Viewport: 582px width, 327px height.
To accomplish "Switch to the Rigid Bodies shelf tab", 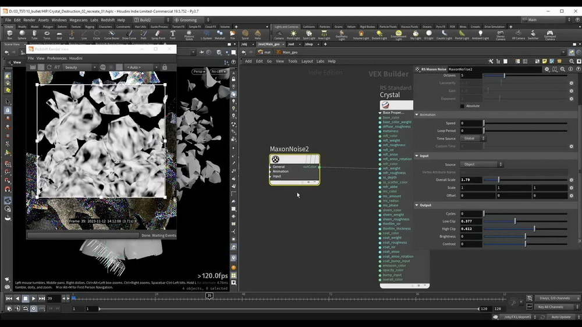I will [367, 27].
